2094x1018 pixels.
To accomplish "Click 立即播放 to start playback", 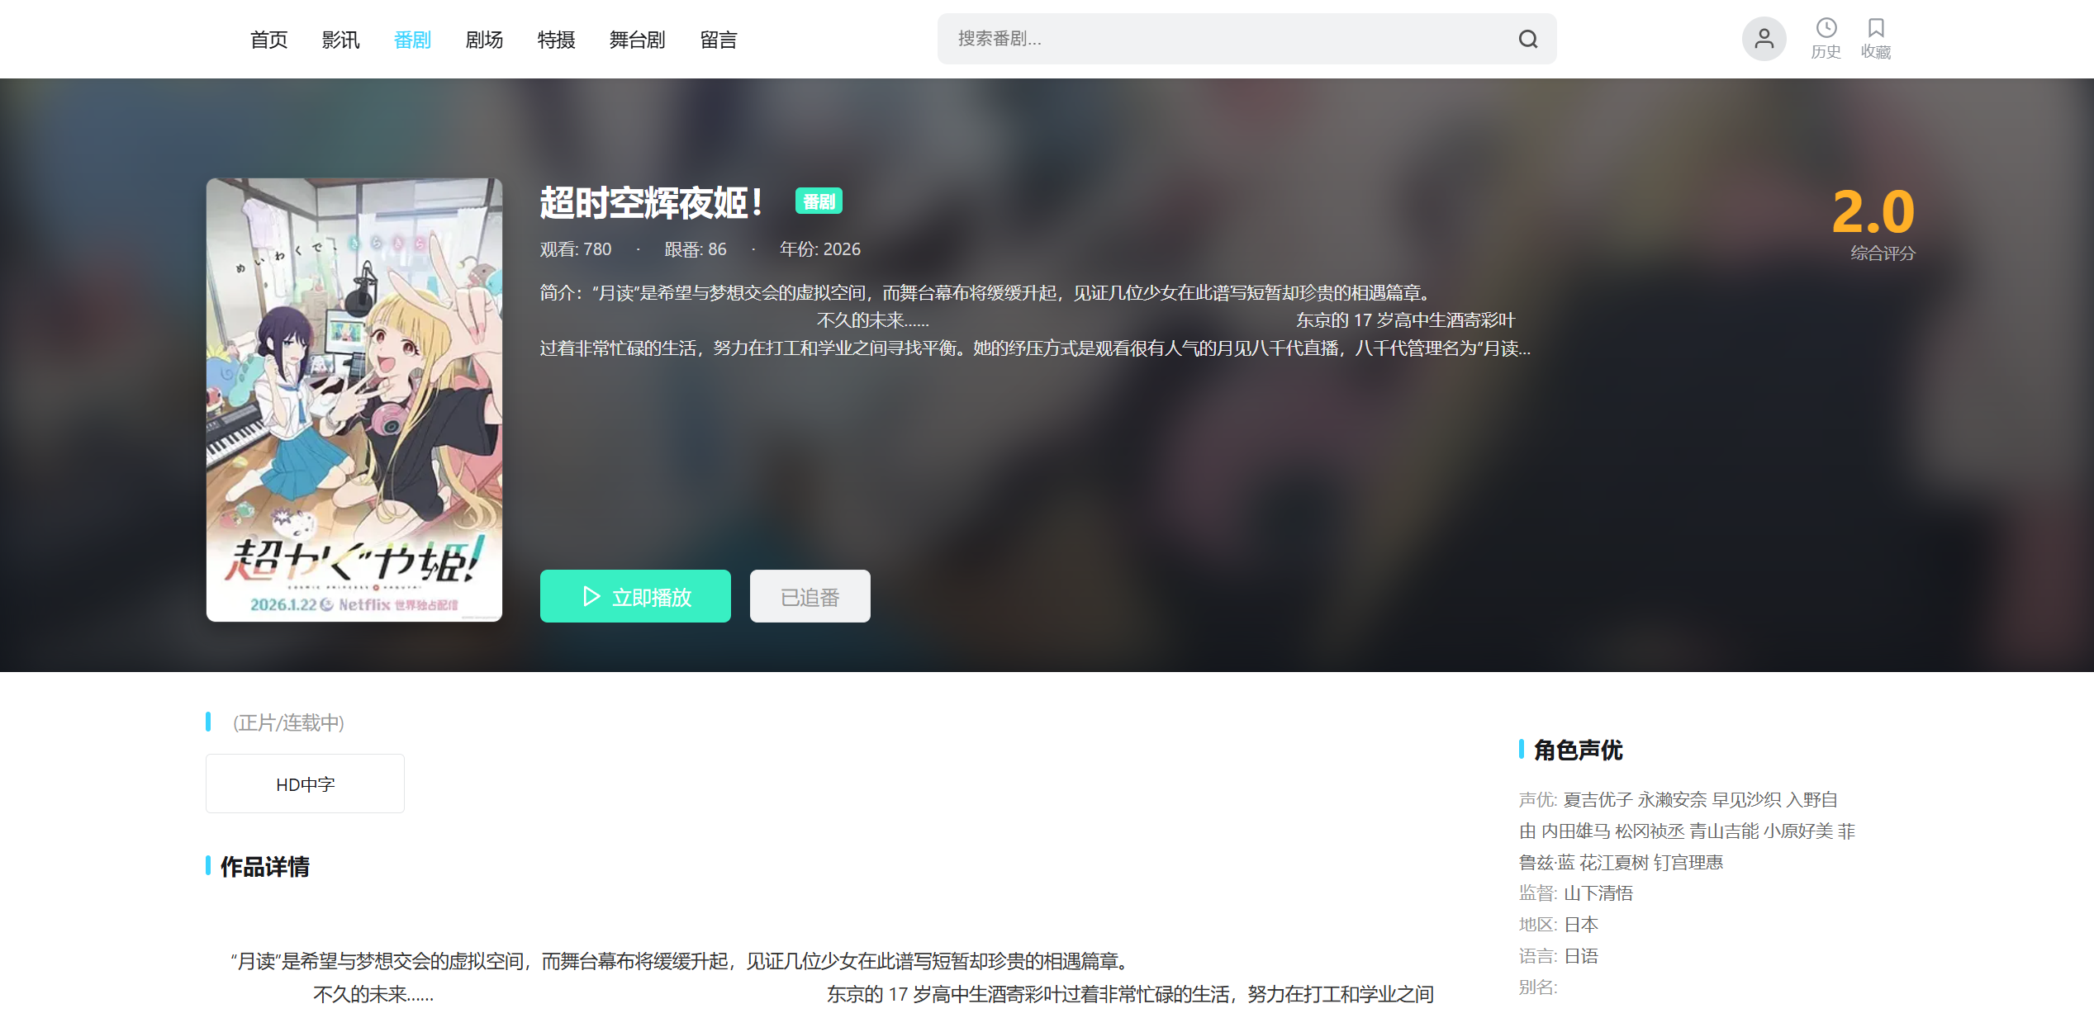I will pos(635,596).
